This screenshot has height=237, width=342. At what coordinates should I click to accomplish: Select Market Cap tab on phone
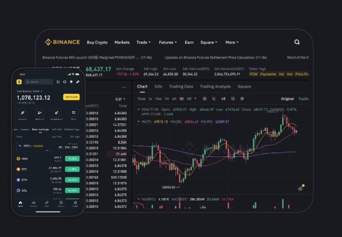72,129
